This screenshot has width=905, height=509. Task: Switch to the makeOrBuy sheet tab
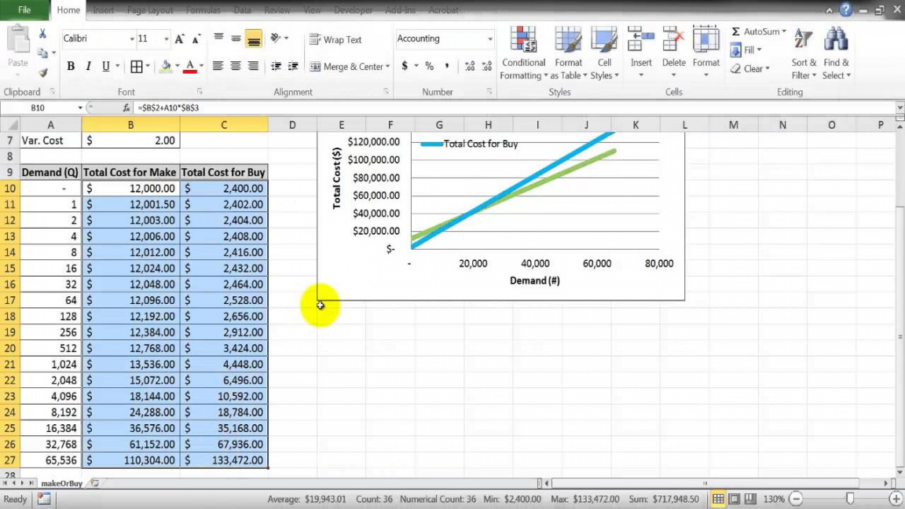[62, 483]
